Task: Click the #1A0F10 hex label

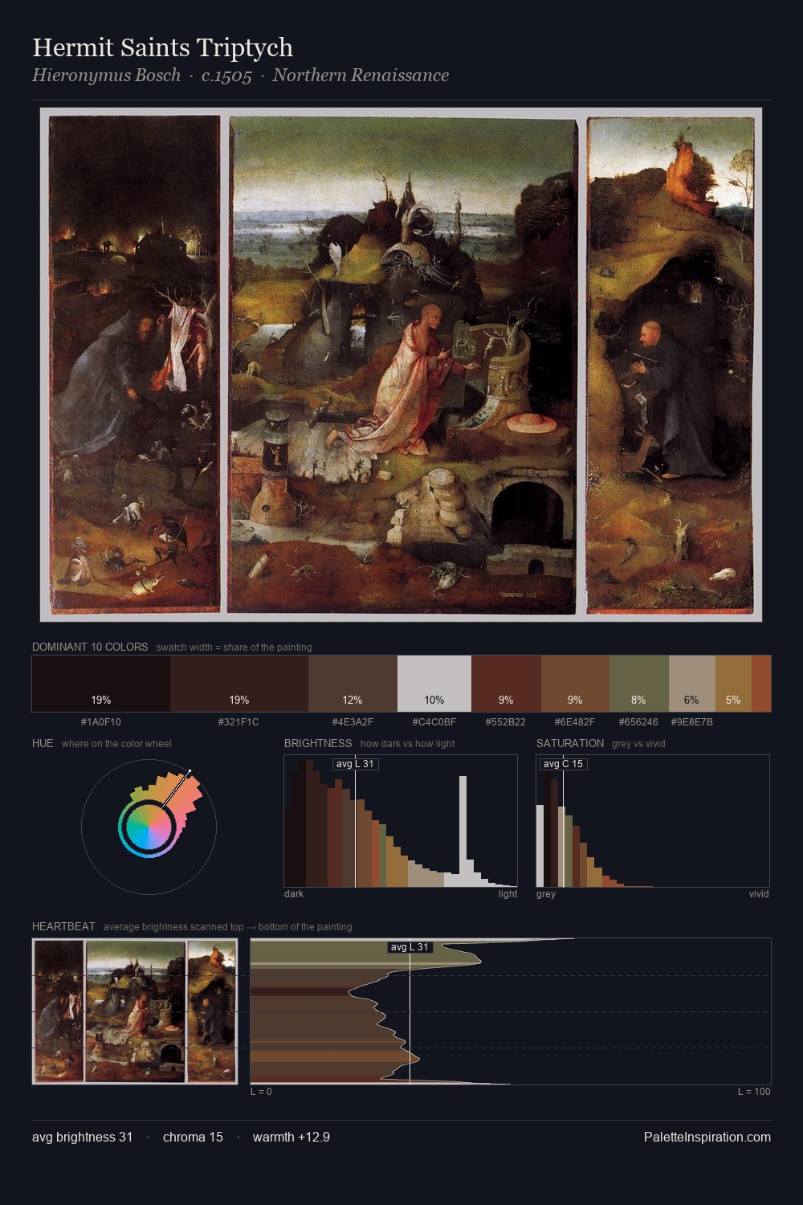Action: [101, 722]
